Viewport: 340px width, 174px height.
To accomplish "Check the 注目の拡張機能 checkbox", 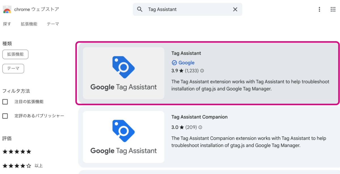I will 5,102.
